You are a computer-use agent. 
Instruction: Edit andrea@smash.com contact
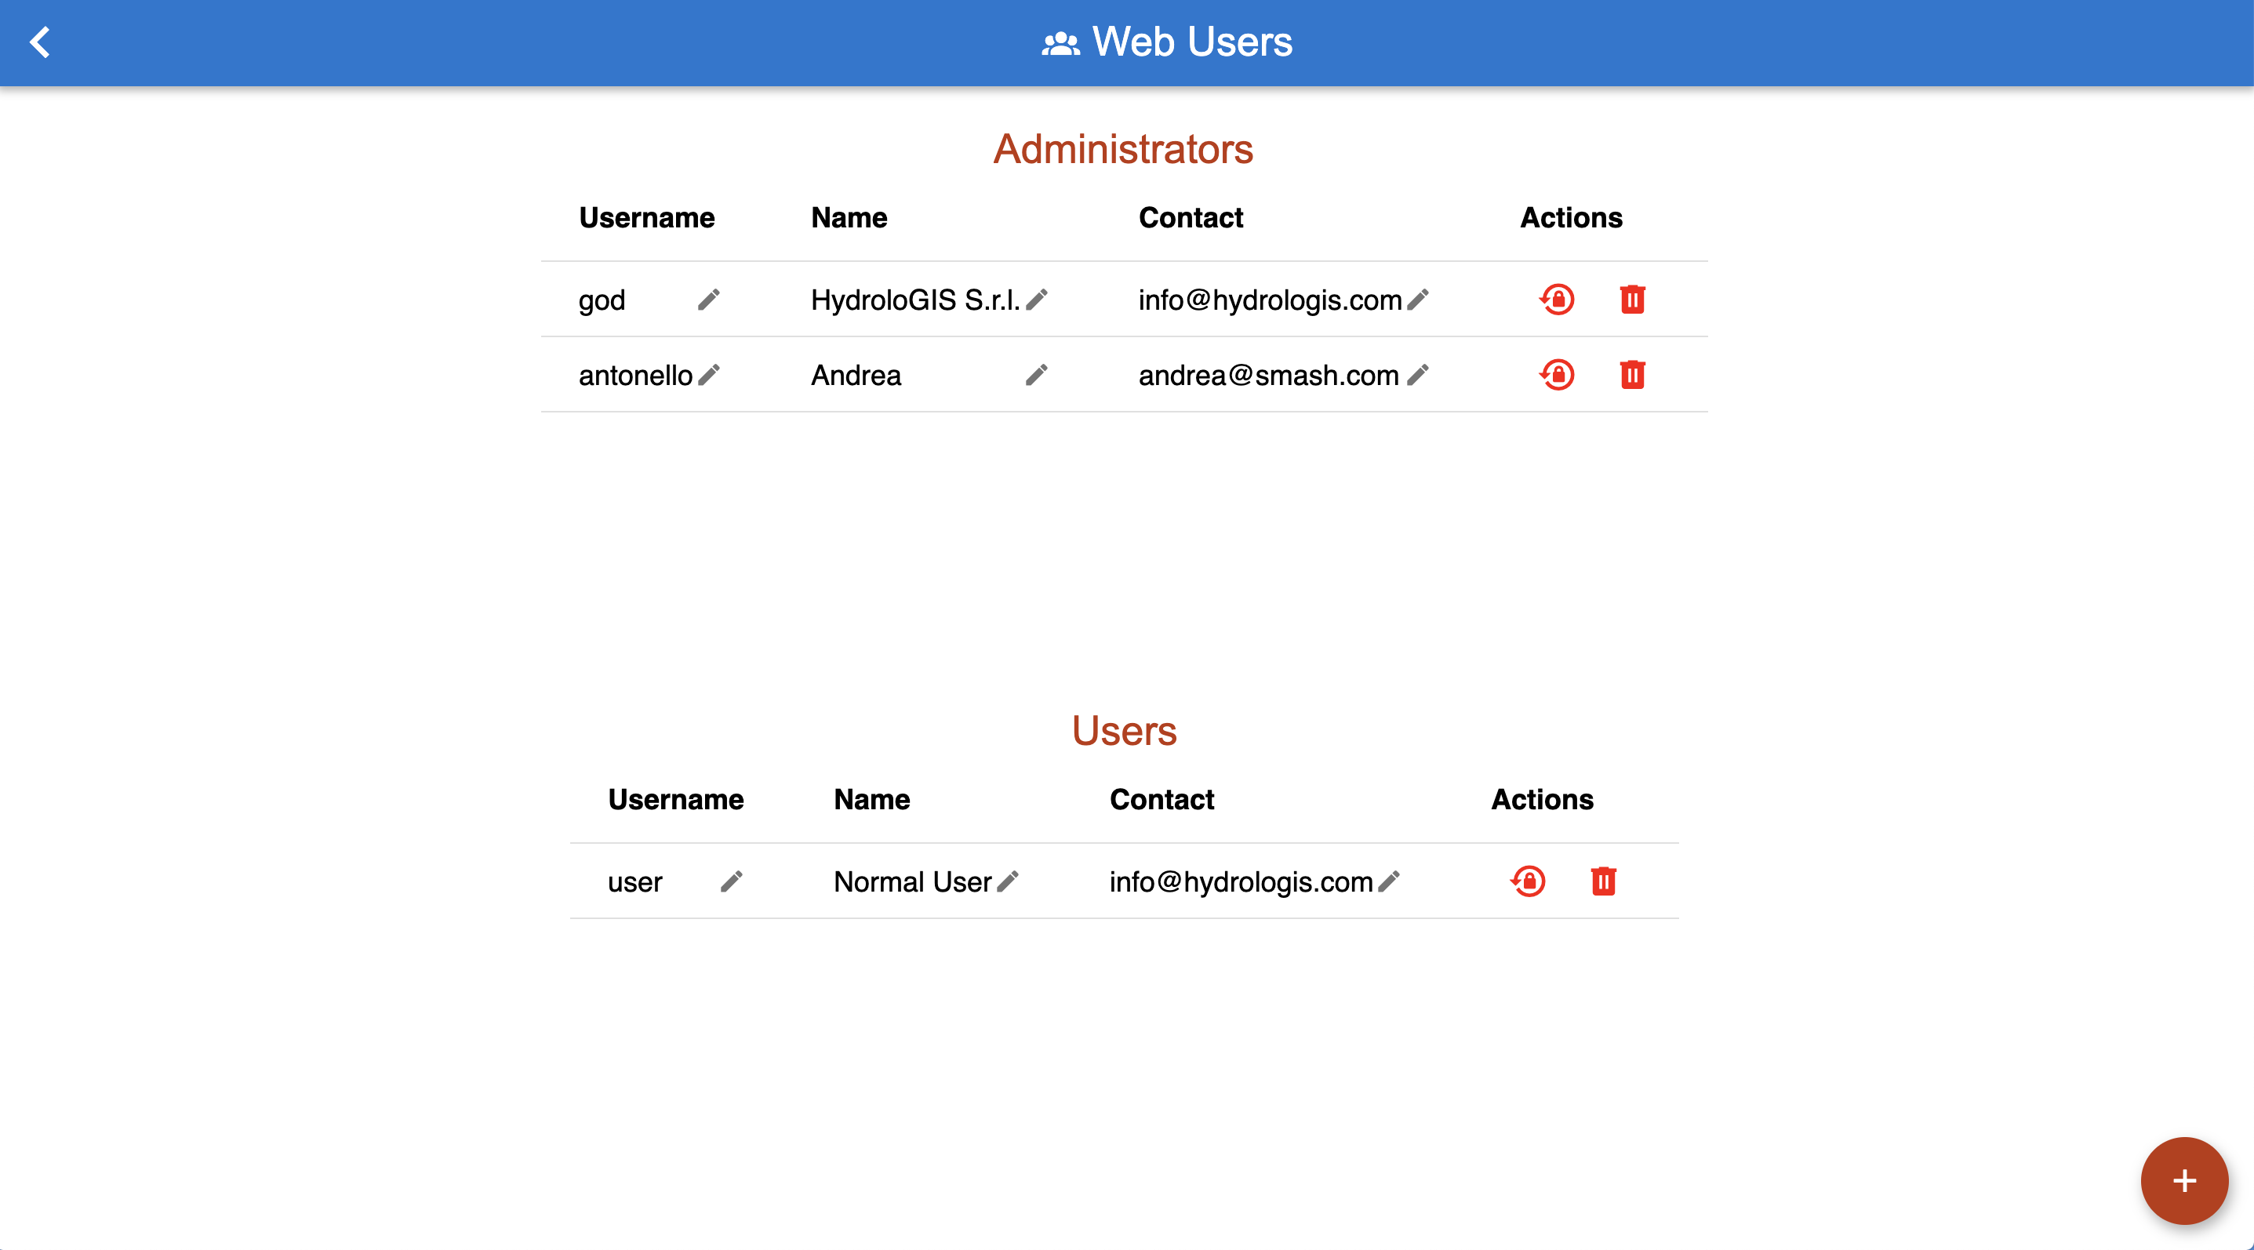tap(1419, 376)
